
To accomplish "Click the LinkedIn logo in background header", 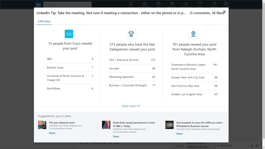I will (x=38, y=4).
